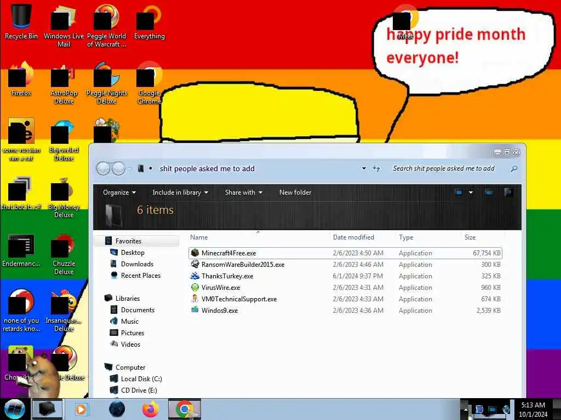Go back in explorer navigation

coord(103,168)
